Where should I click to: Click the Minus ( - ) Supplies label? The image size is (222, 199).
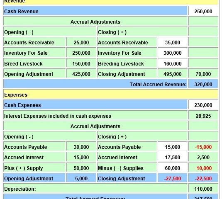(x=121, y=168)
